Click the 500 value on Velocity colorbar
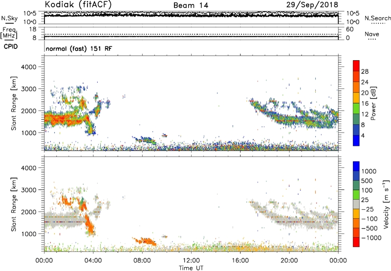The image size is (391, 271). [367, 181]
